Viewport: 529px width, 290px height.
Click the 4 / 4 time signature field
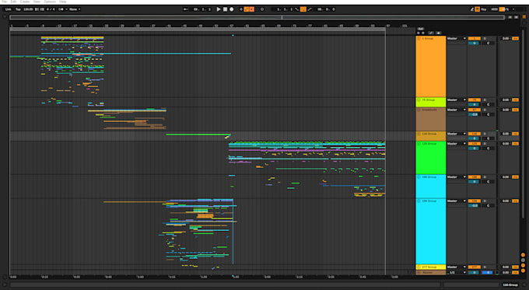pos(51,9)
